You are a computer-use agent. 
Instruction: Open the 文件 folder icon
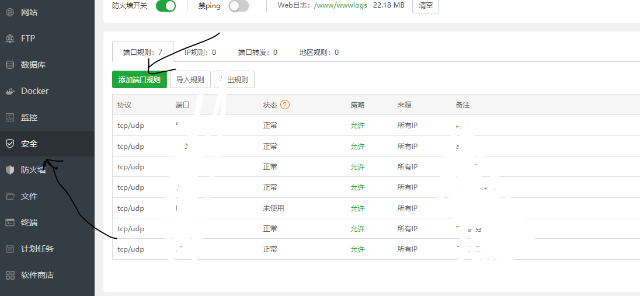tap(10, 196)
